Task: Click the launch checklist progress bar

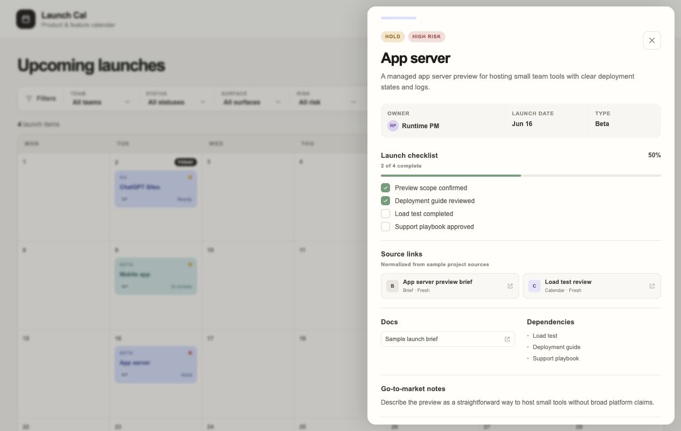Action: (521, 176)
